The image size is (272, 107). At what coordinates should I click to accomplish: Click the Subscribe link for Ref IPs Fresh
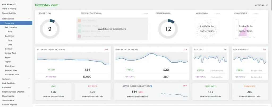[217, 70]
